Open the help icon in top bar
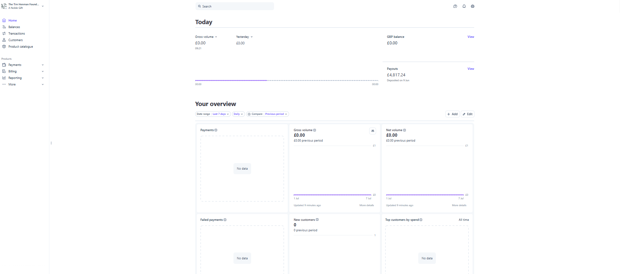 pos(455,6)
